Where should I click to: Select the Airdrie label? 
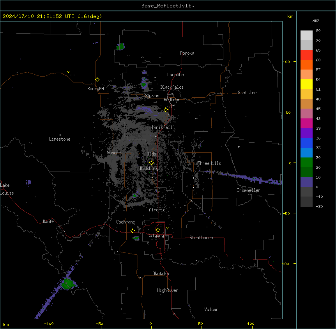[157, 210]
